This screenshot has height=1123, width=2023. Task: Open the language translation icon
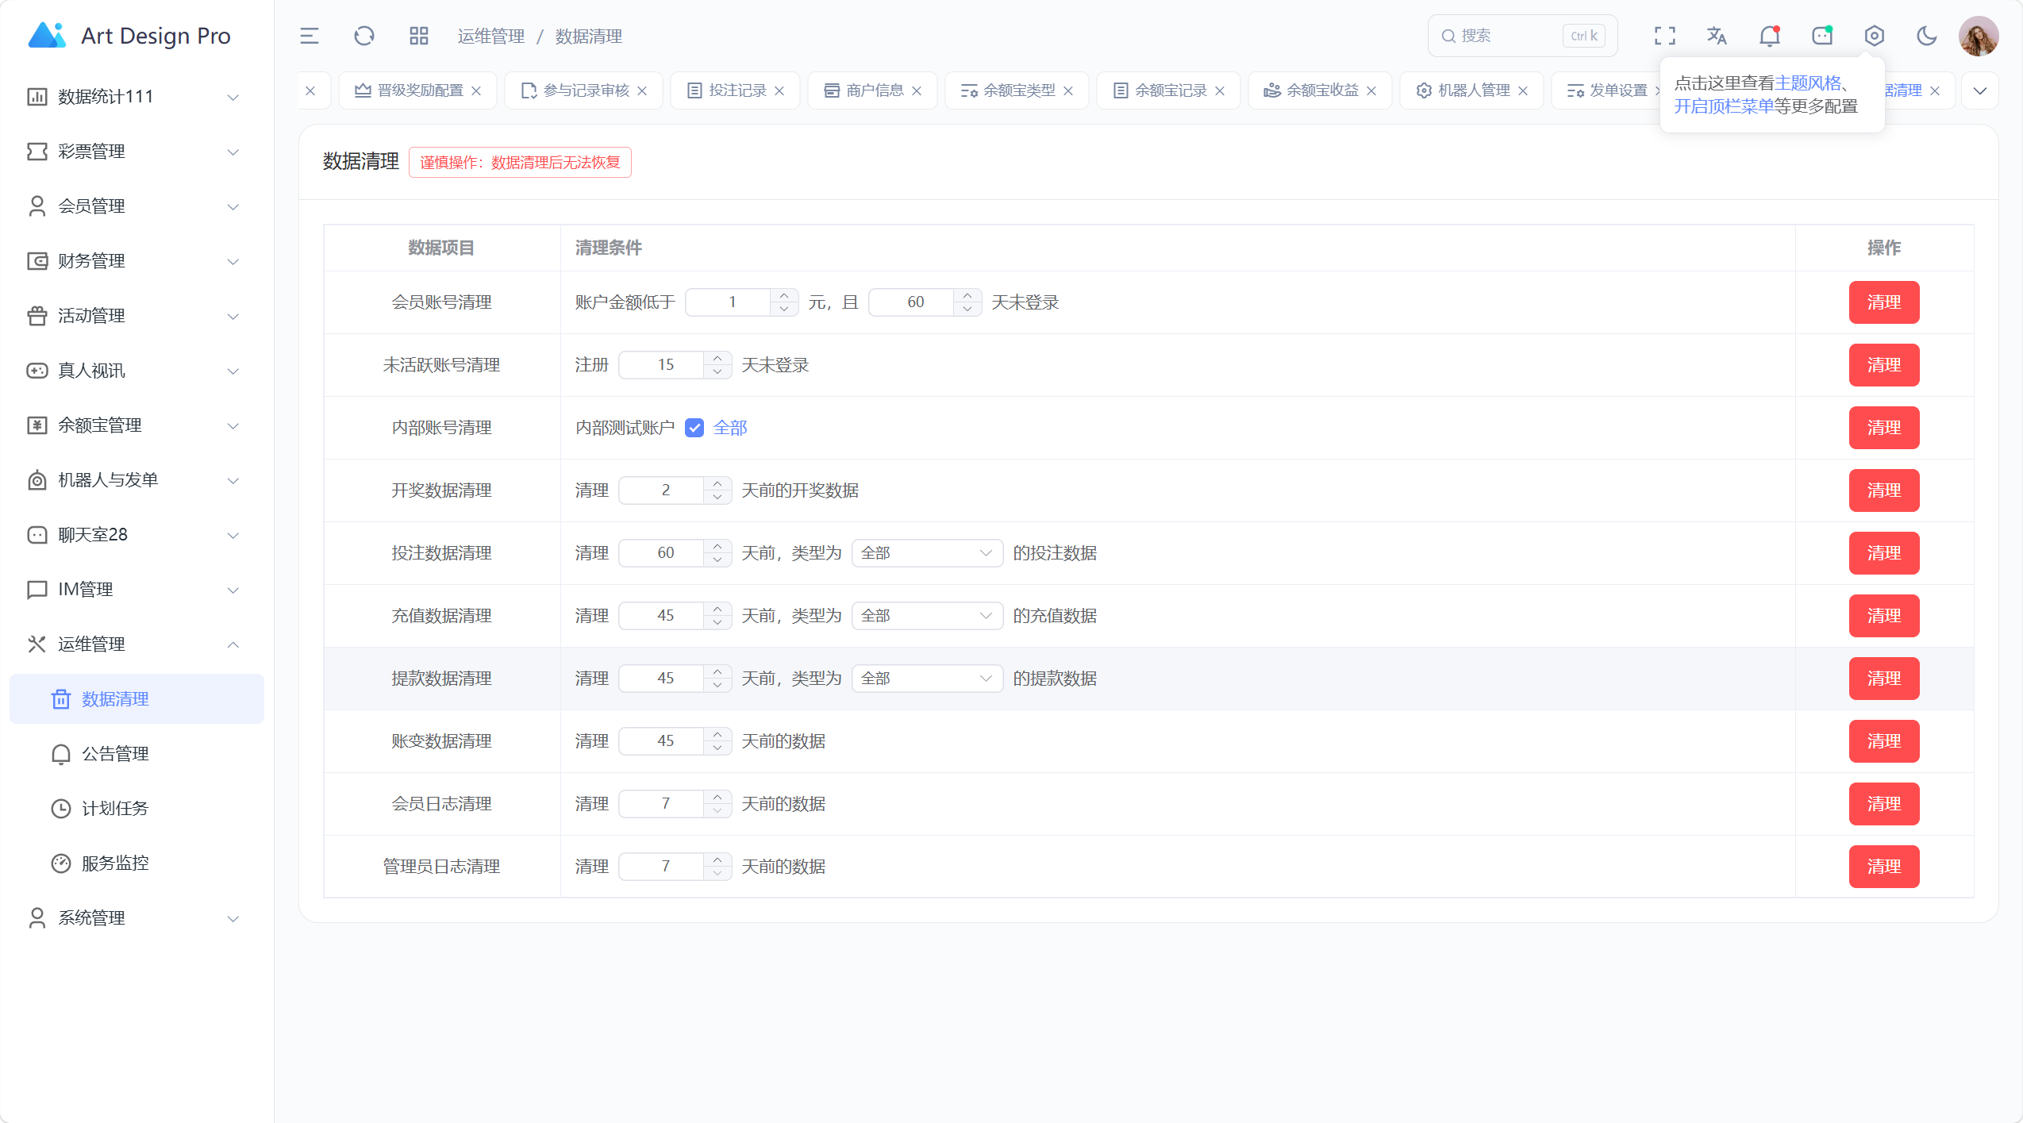(1717, 36)
